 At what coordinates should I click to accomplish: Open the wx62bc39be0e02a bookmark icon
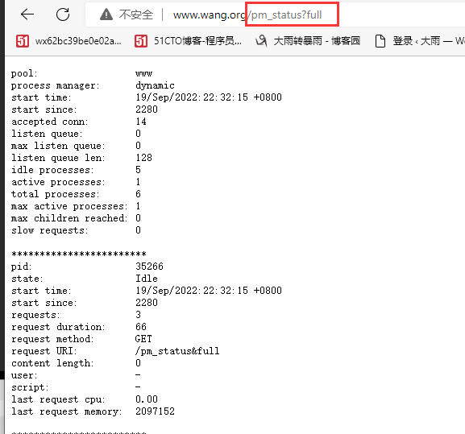pyautogui.click(x=23, y=41)
